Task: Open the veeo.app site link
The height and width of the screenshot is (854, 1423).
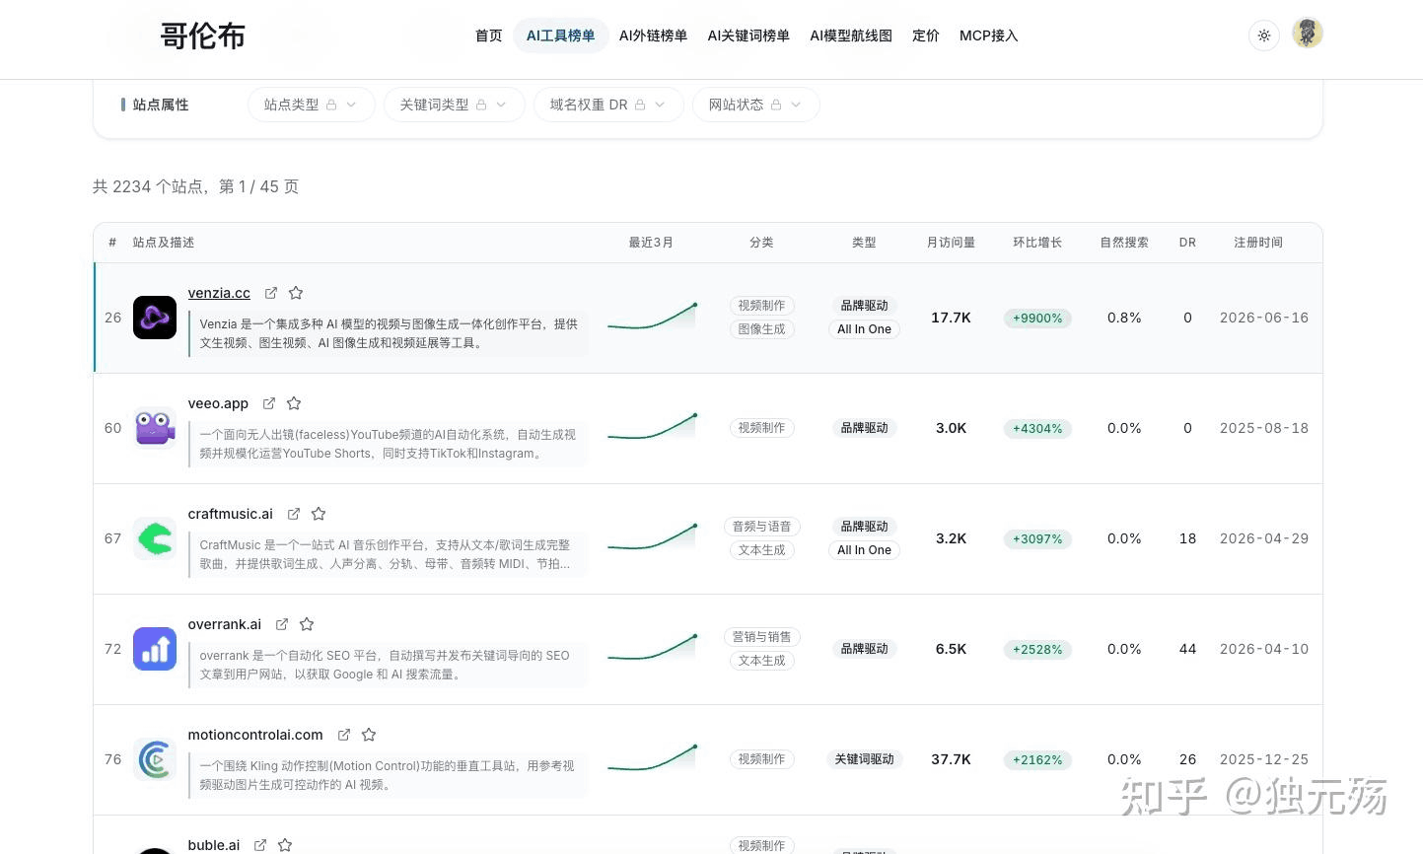Action: click(x=218, y=403)
